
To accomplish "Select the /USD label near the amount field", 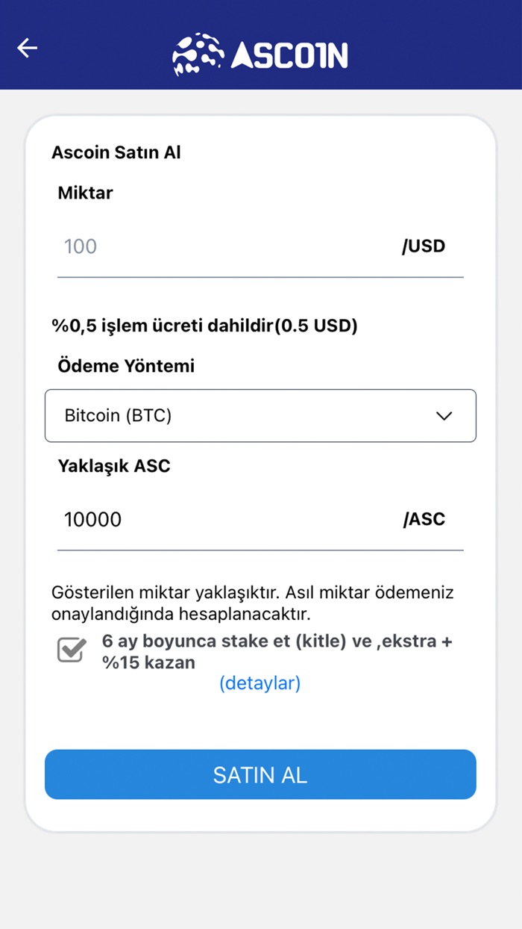I will tap(424, 246).
